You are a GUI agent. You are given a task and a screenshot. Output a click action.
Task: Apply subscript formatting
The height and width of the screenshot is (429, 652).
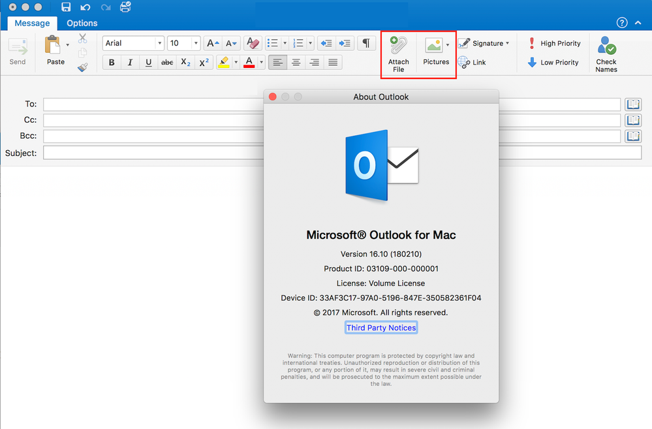[x=185, y=63]
